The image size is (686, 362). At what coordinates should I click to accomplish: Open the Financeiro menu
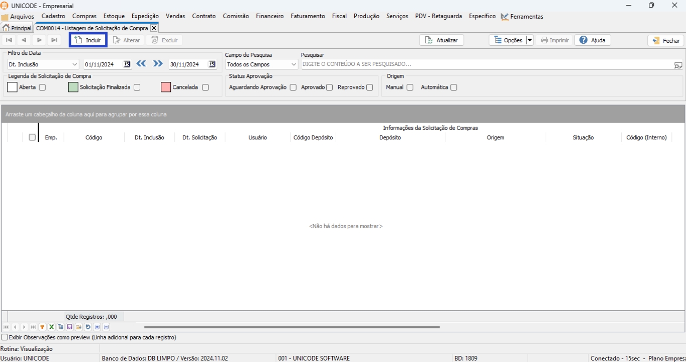pos(269,16)
